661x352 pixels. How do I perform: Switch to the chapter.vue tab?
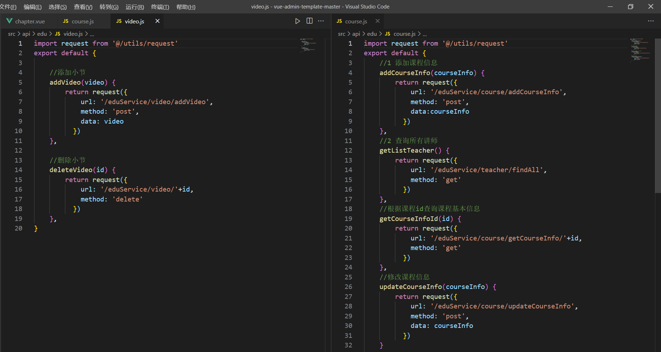[x=28, y=21]
